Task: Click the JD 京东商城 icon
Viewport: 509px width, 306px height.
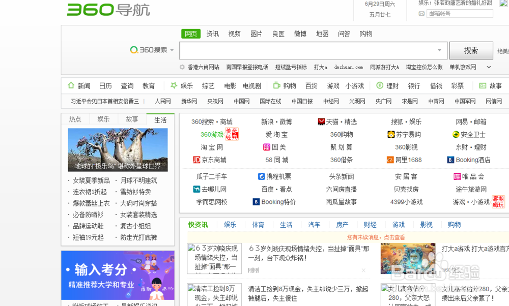Action: point(196,160)
